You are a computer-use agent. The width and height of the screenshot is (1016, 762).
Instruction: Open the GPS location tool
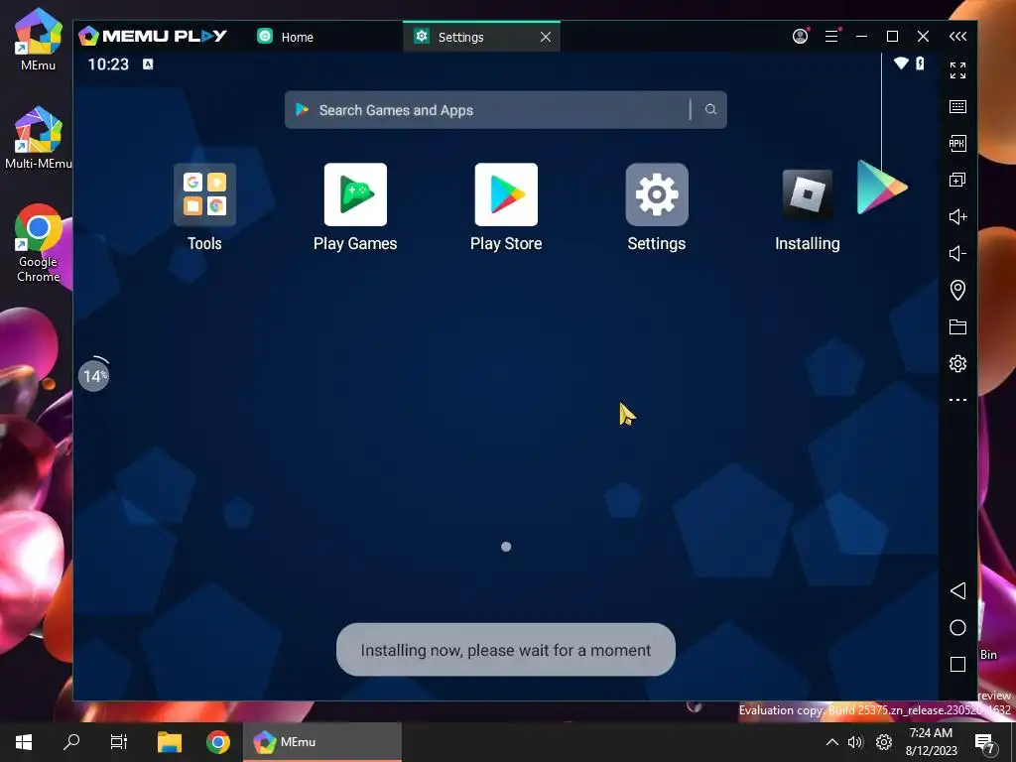(957, 290)
